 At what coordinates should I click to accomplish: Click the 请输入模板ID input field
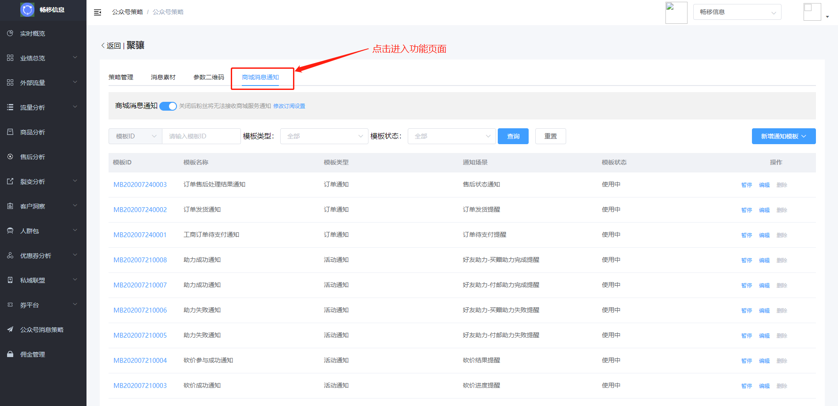click(201, 136)
